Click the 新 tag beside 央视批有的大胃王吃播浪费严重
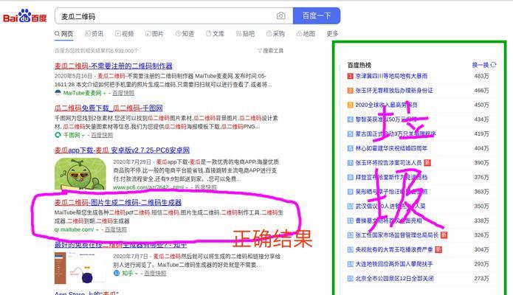The width and height of the screenshot is (513, 295). 438,249
